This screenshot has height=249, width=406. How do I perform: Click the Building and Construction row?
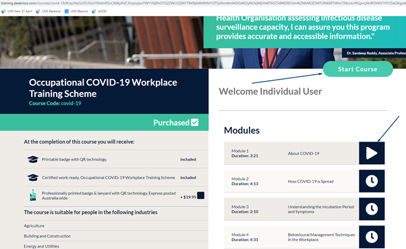[x=116, y=236]
